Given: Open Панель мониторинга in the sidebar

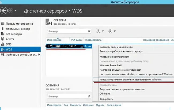Looking at the screenshot, I should (x=19, y=24).
